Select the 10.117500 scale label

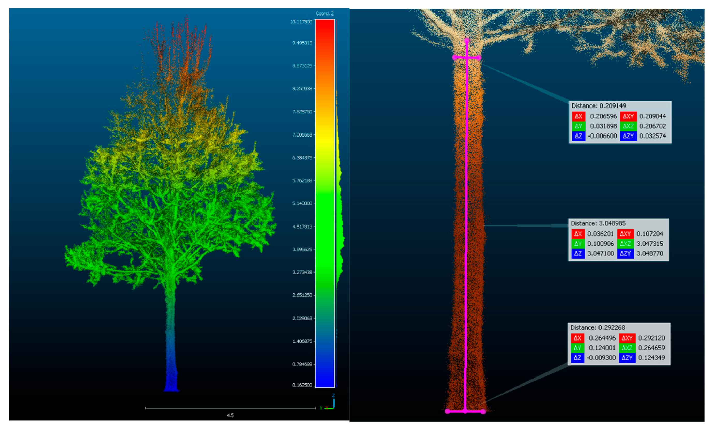(x=301, y=22)
